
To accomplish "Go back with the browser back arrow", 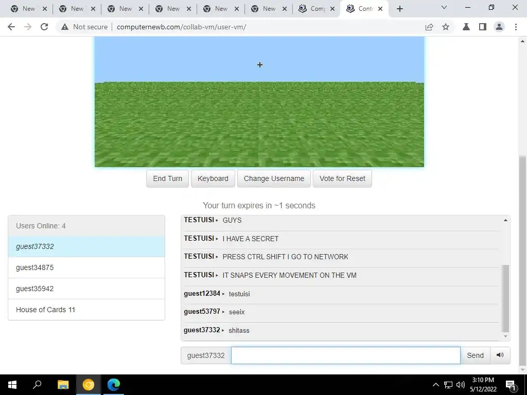I will pyautogui.click(x=11, y=27).
